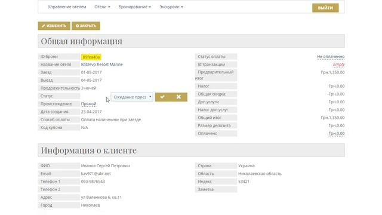Edit transaction id 'Empty' link
This screenshot has height=215, width=382.
pyautogui.click(x=338, y=64)
